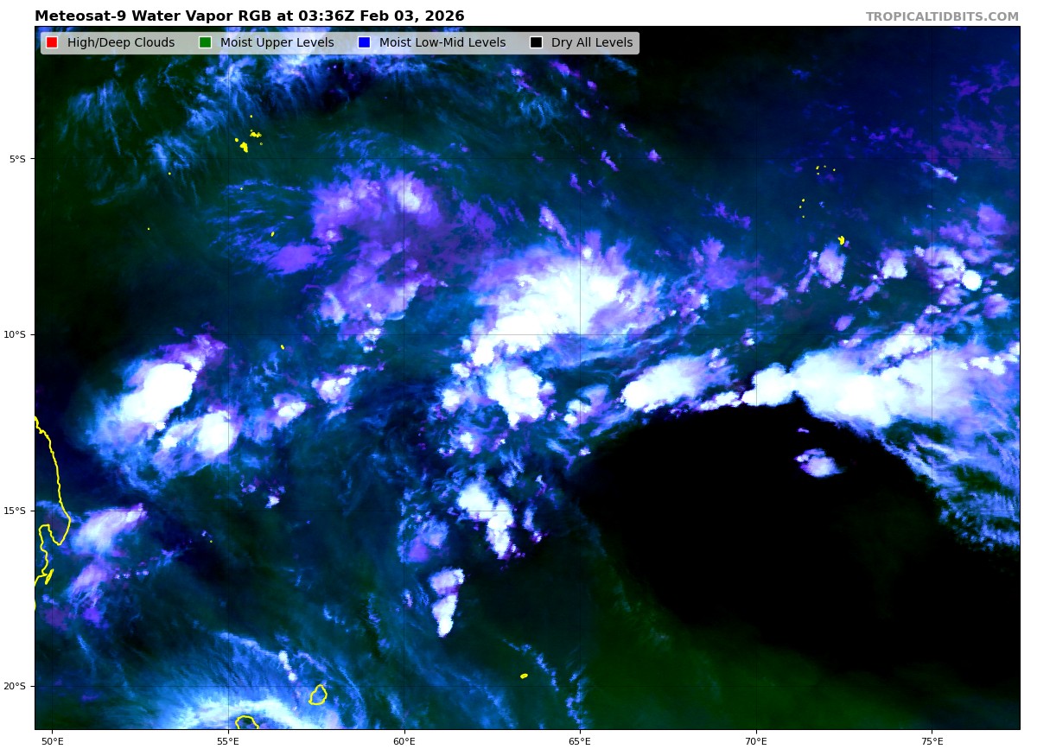This screenshot has width=1037, height=749.
Task: Select the "Dry All Levels" legend label
Action: point(591,43)
